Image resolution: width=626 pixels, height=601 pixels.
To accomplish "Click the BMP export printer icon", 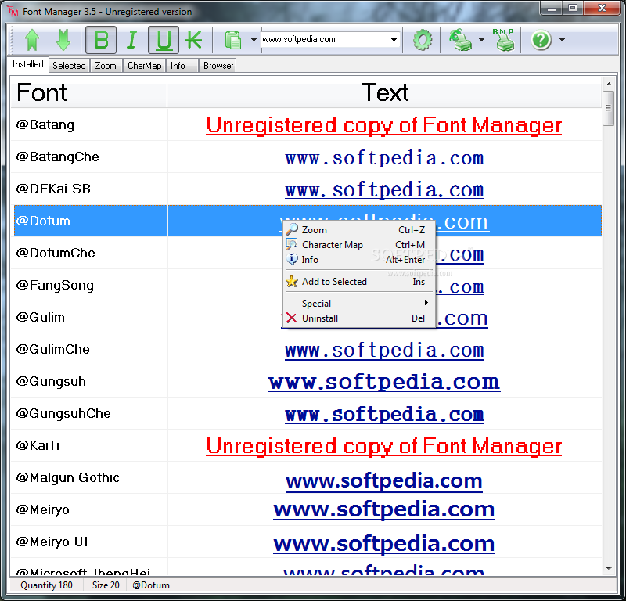I will pos(504,40).
